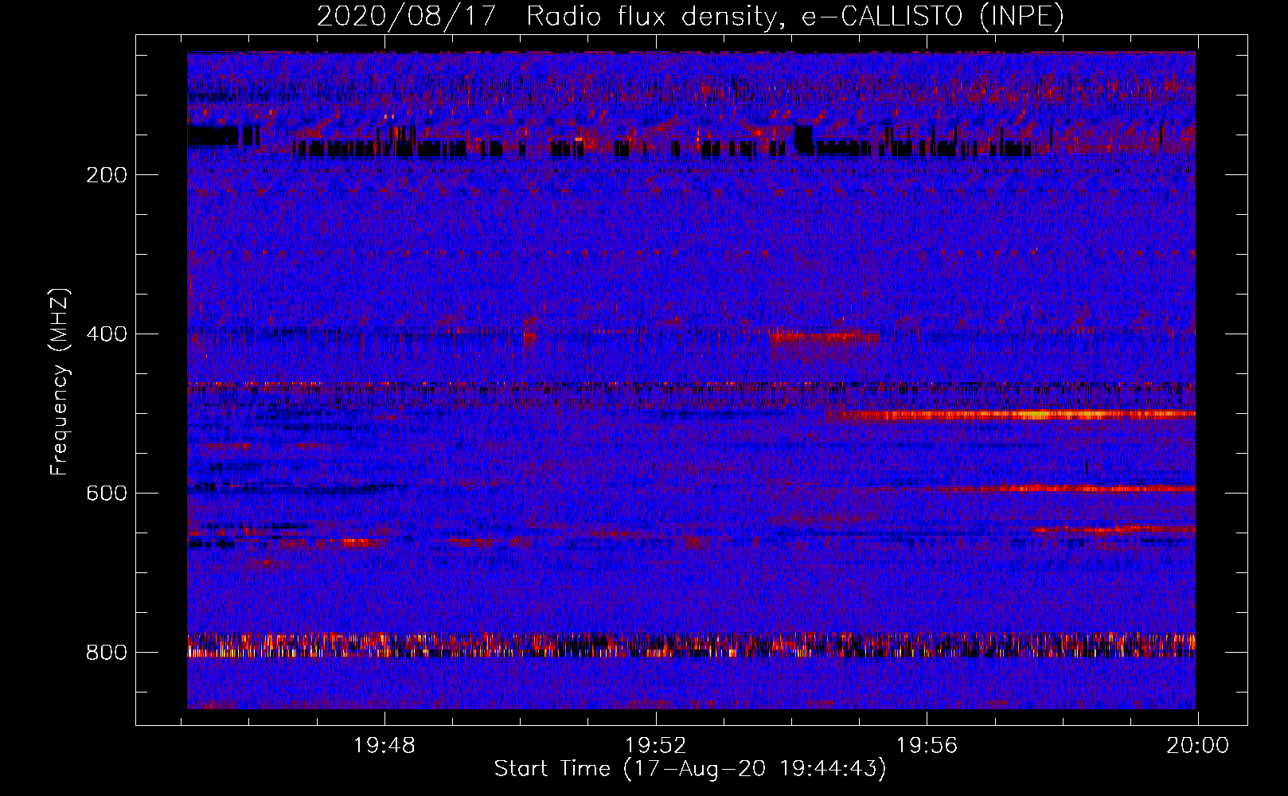Click the bright emission band near 500 MHz
The image size is (1288, 796).
1011,415
